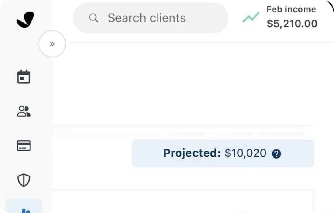Click the $10,020 projected value
Viewport: 334px width, 213px height.
pyautogui.click(x=246, y=153)
